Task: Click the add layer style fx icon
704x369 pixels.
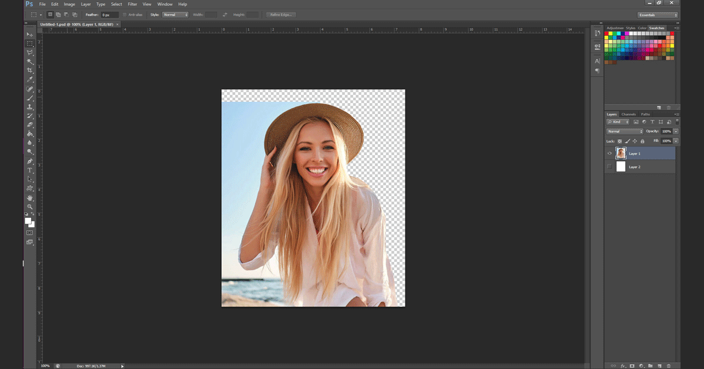Action: [x=623, y=365]
